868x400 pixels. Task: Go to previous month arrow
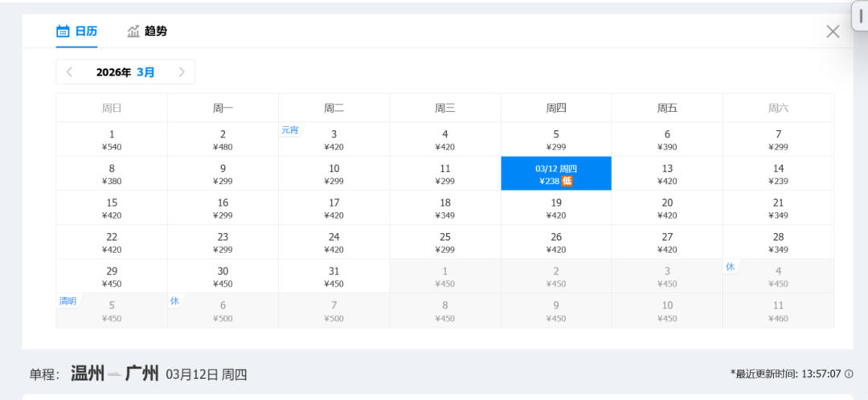(x=69, y=72)
